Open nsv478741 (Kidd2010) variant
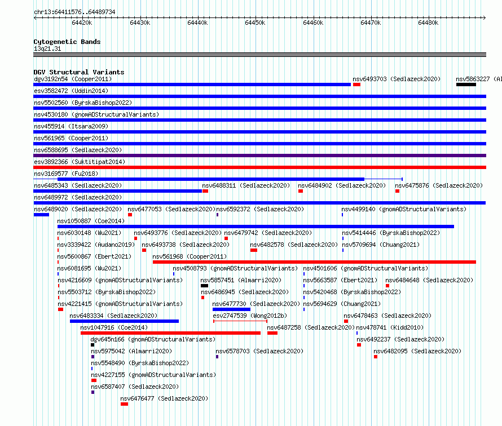502x426 pixels. (x=390, y=327)
